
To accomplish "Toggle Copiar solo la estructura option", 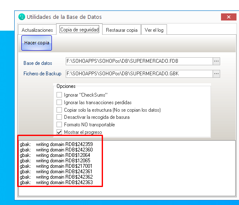I will 59,110.
